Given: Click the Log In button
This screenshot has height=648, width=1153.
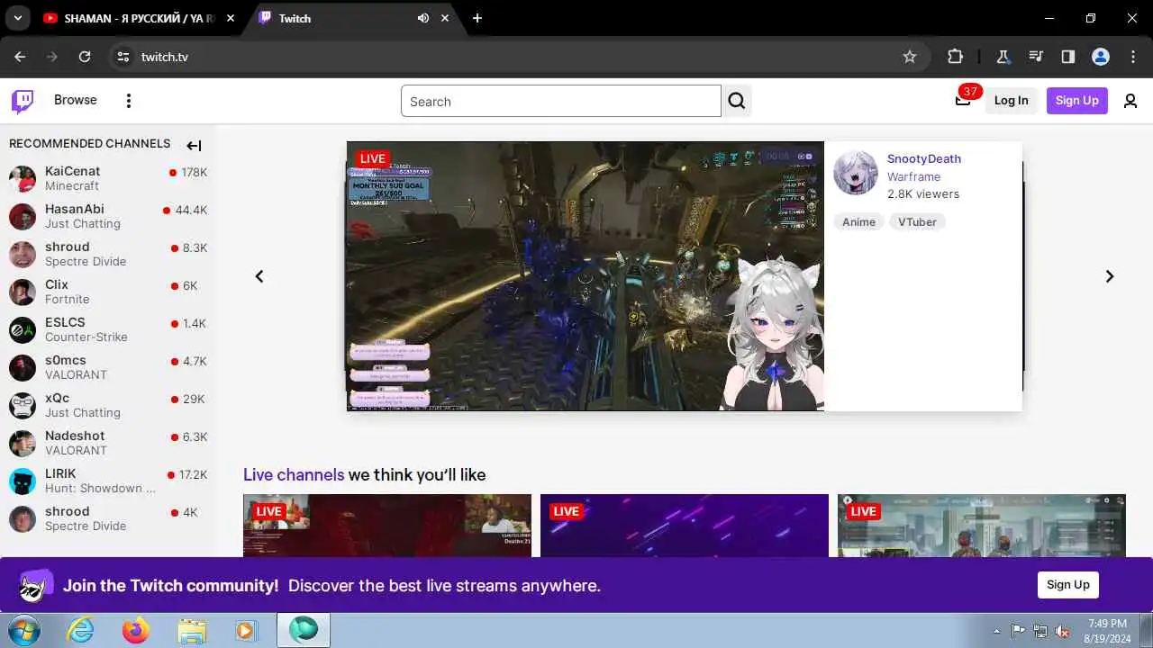Looking at the screenshot, I should click(x=1011, y=101).
